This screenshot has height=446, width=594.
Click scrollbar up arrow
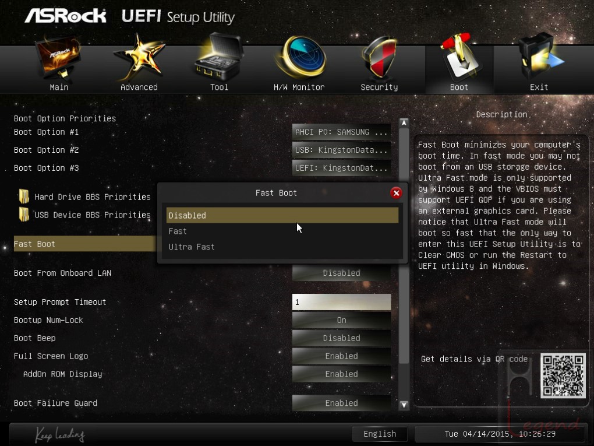[x=404, y=123]
